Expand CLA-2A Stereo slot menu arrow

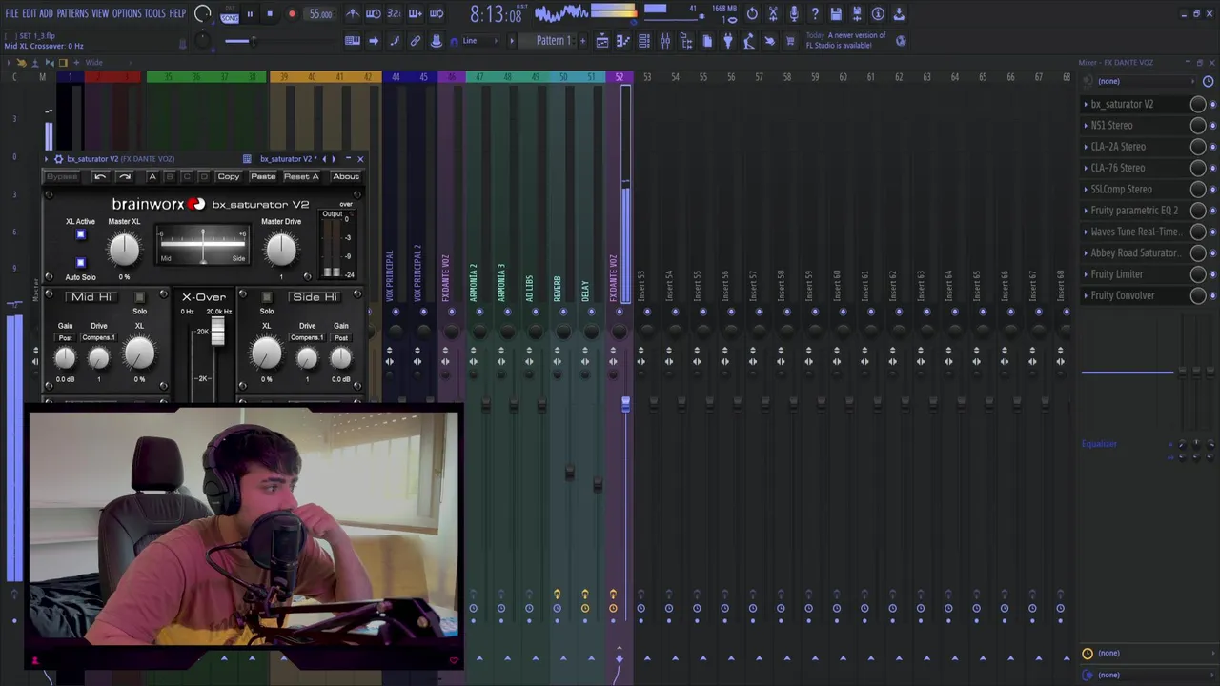(x=1086, y=147)
